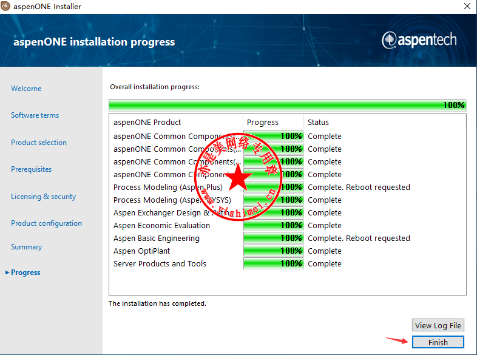Click the Aspen Economic Evaluation 100% bar
The width and height of the screenshot is (477, 355).
coord(274,225)
